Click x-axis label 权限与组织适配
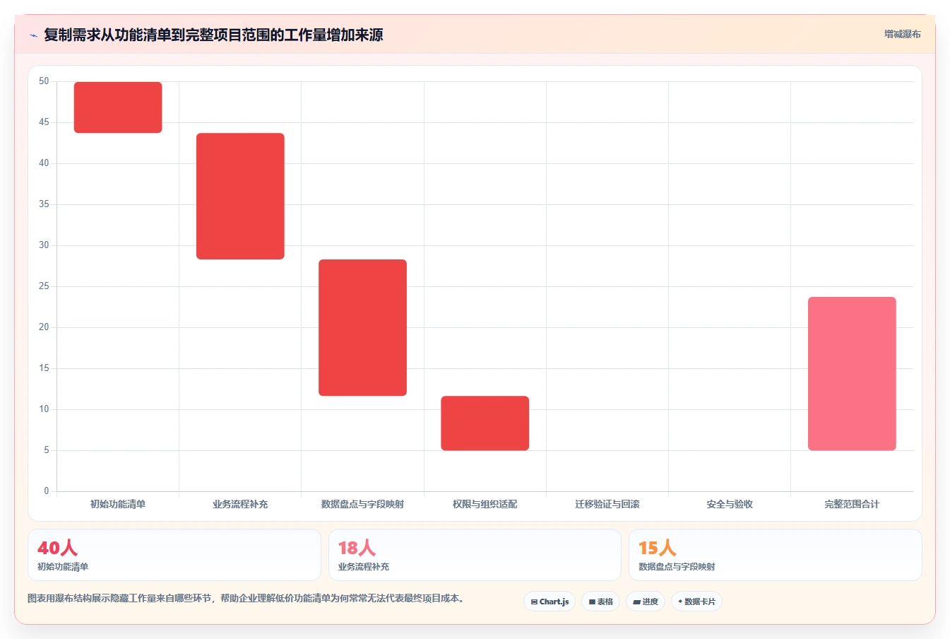The height and width of the screenshot is (639, 950). click(x=485, y=504)
